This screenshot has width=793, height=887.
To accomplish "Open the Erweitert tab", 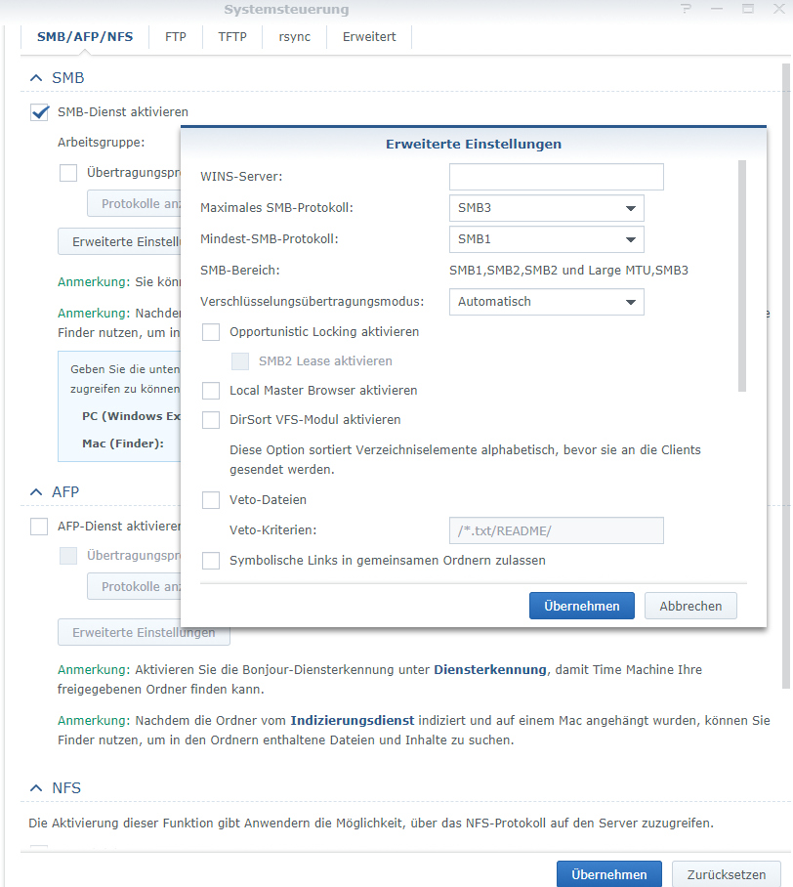I will 369,37.
